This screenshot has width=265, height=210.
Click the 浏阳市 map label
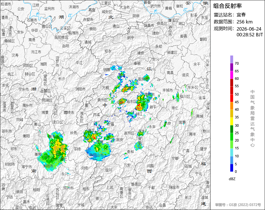80,89
